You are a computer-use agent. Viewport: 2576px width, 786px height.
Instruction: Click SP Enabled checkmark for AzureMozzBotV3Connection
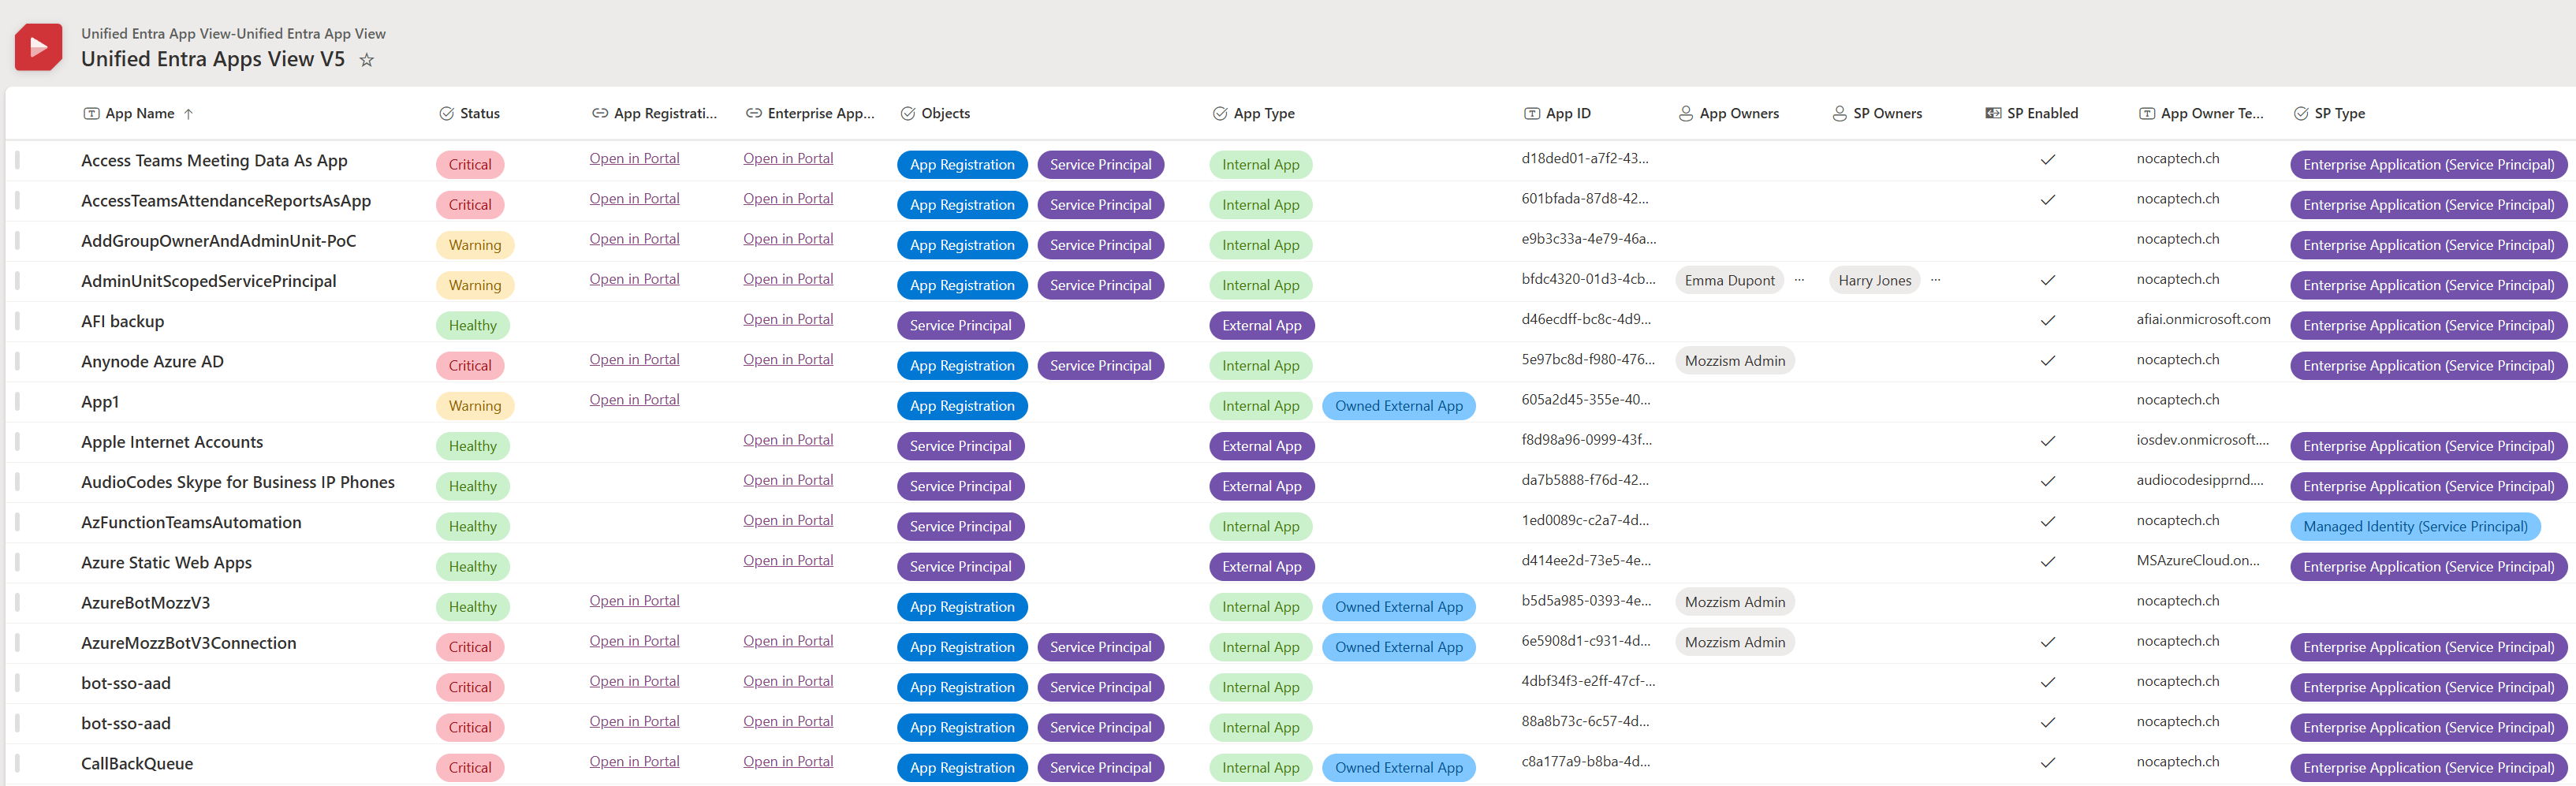pyautogui.click(x=2047, y=642)
